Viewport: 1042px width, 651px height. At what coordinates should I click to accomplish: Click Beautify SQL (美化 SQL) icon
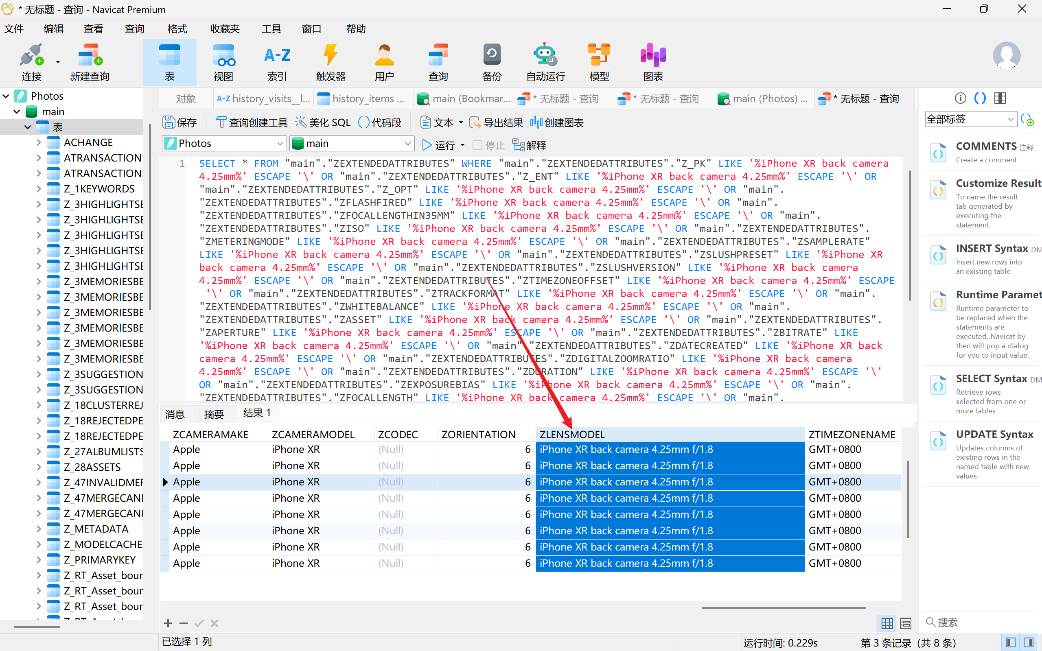(x=323, y=123)
